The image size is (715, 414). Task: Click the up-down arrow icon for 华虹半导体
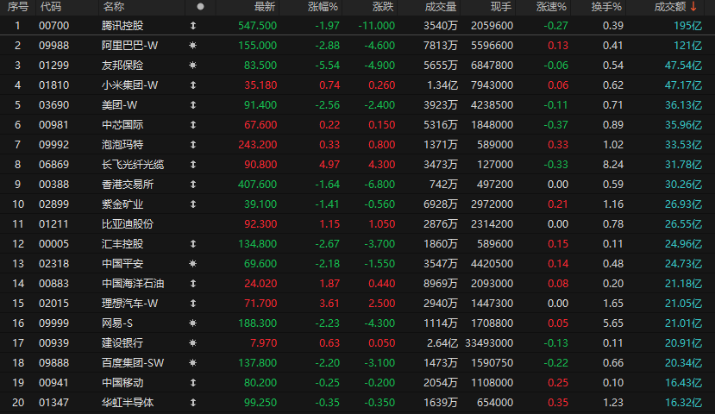pos(193,403)
